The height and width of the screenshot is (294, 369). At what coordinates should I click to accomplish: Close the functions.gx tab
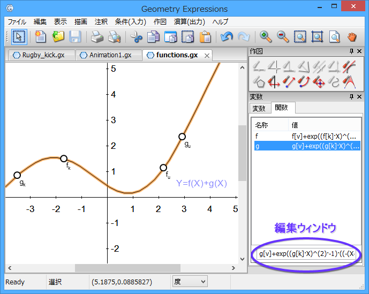coord(207,56)
